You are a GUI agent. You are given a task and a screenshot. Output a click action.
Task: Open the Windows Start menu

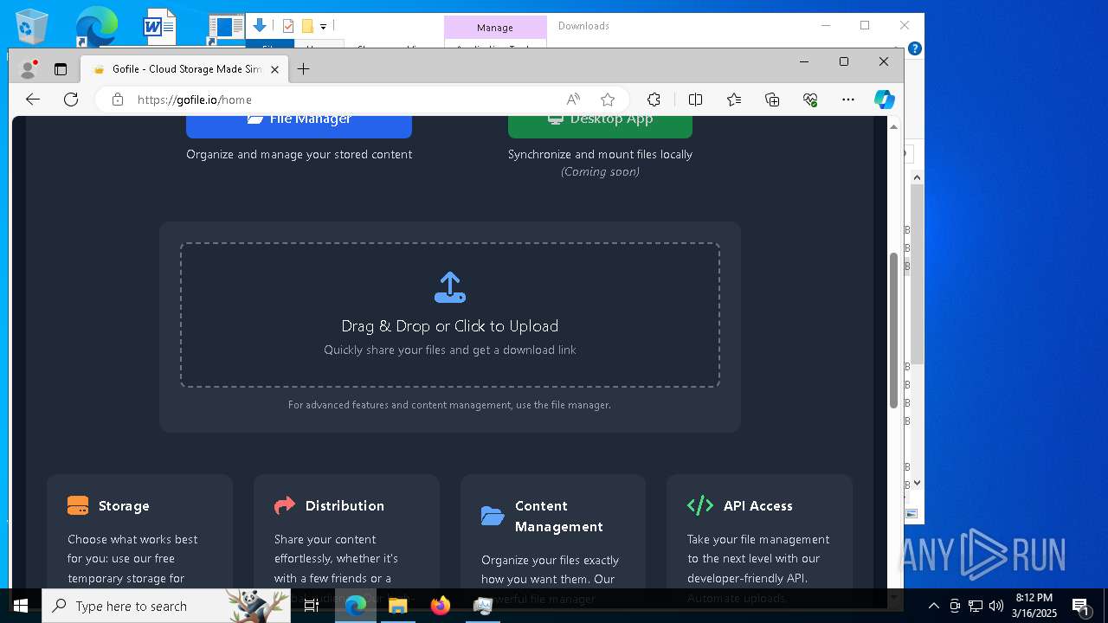pos(21,606)
